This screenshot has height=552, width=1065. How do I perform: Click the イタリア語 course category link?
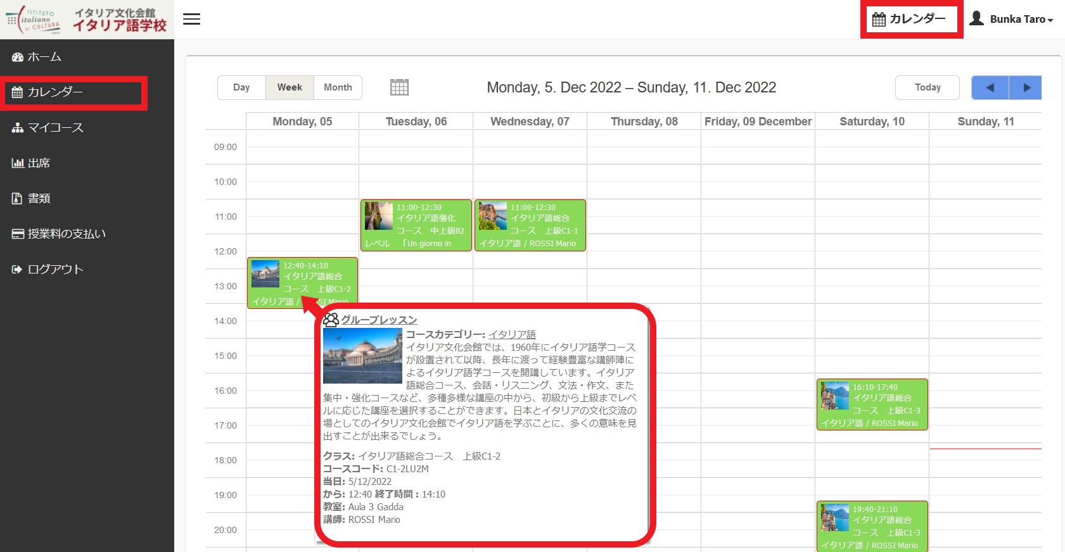[x=512, y=334]
